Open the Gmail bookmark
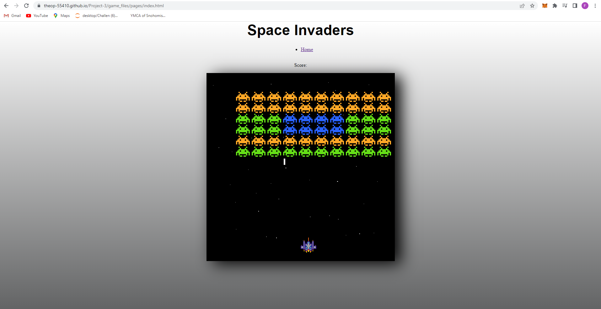 tap(12, 16)
